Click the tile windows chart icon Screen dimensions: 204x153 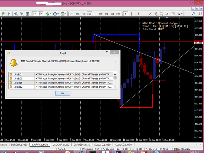coord(28,14)
